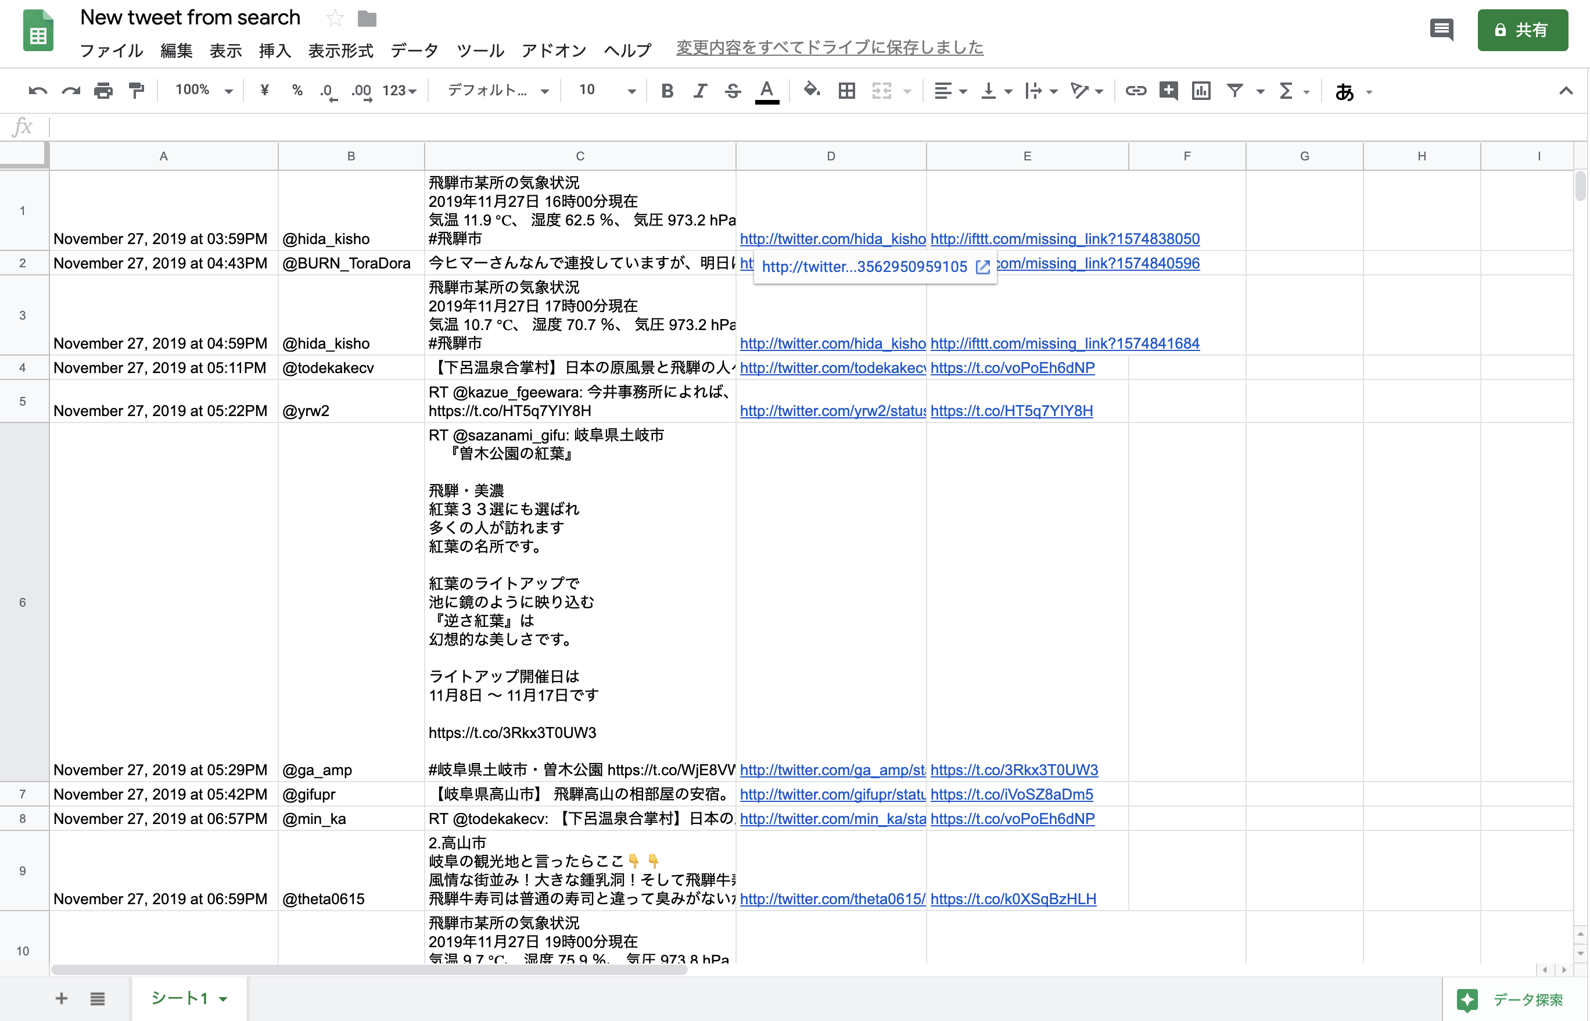Click the Redo icon in toolbar
Viewport: 1590px width, 1021px height.
tap(71, 91)
